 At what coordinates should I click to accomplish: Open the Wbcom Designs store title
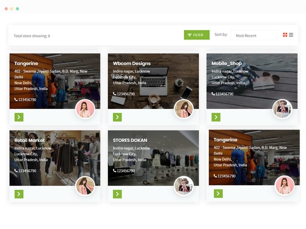point(132,63)
